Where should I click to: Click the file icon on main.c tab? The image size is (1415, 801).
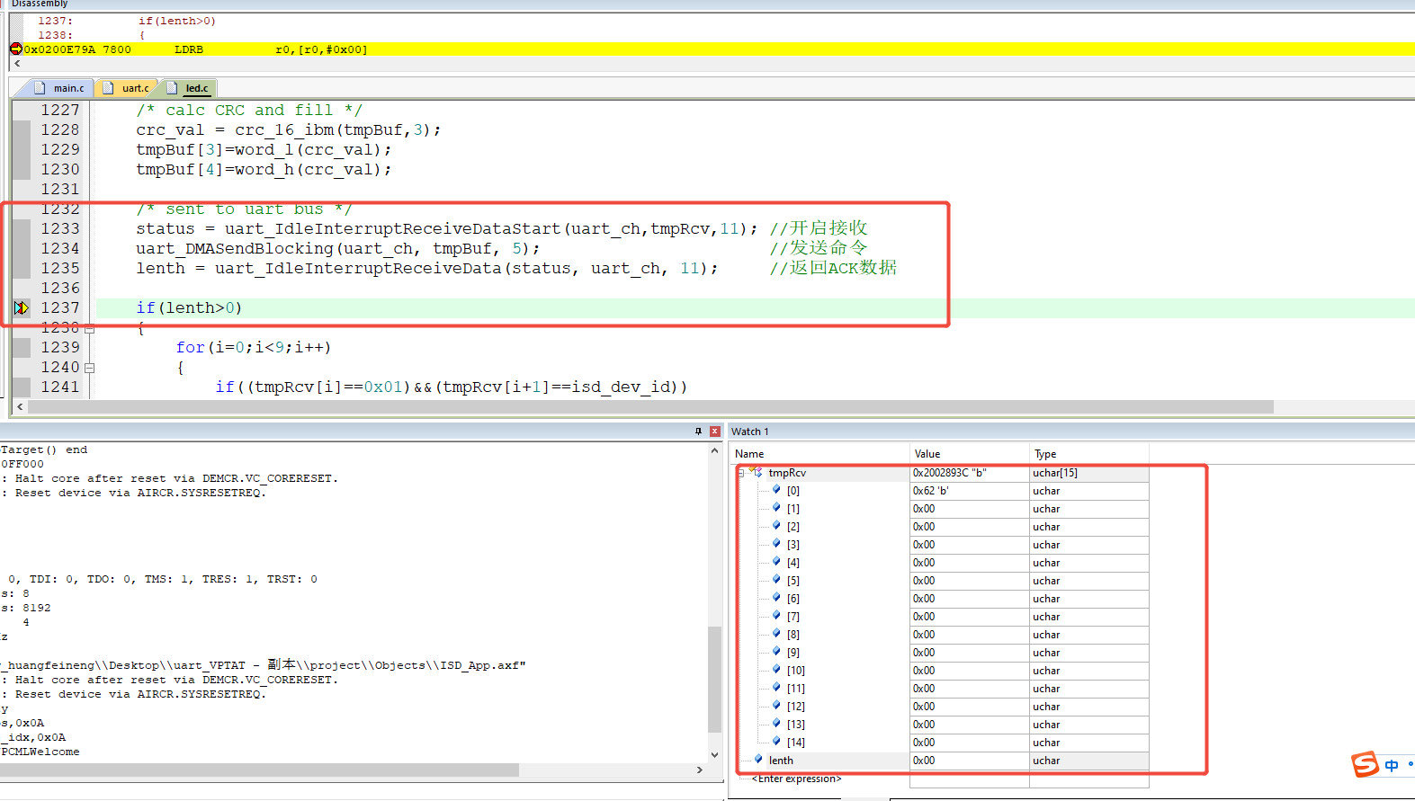tap(40, 87)
